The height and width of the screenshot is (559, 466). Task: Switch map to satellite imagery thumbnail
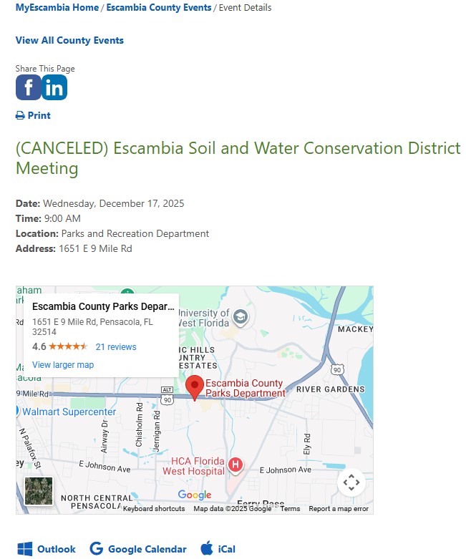point(38,491)
